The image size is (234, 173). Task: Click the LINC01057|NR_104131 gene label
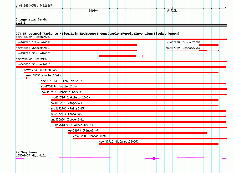click(x=31, y=156)
